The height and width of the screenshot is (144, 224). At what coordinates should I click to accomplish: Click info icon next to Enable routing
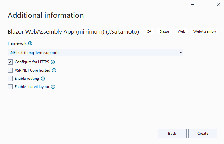(x=43, y=79)
